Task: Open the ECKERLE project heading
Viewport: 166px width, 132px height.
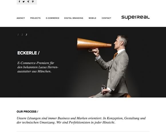Action: point(28,53)
